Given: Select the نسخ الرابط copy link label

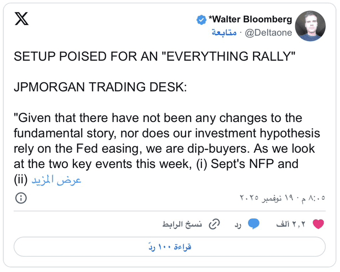Looking at the screenshot, I should pyautogui.click(x=182, y=224).
